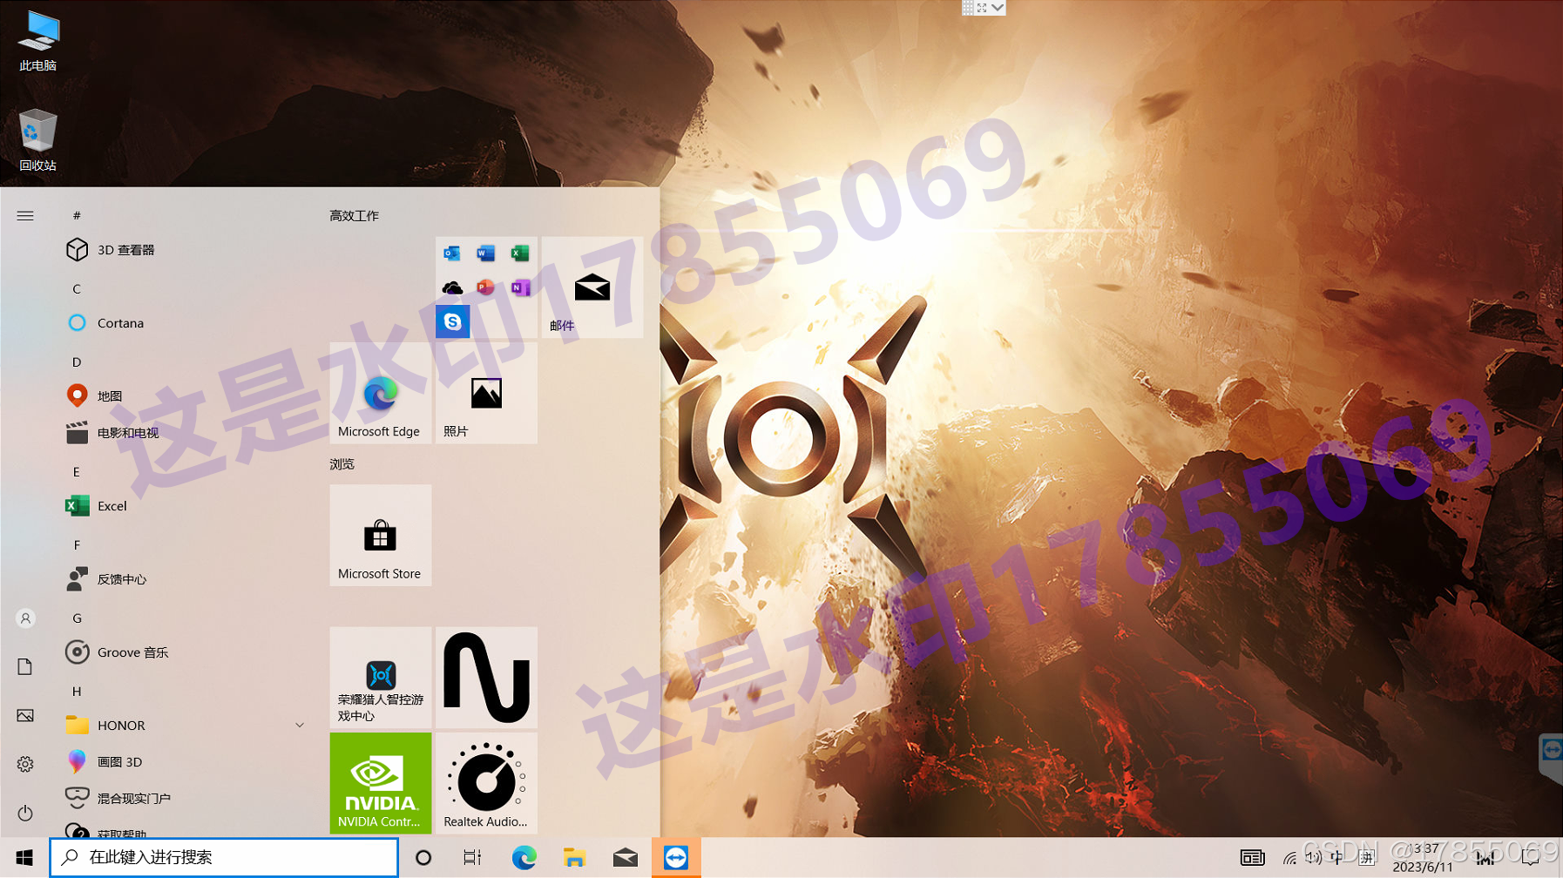Switch to TeamViewer on the taskbar
The image size is (1563, 878).
pos(675,858)
